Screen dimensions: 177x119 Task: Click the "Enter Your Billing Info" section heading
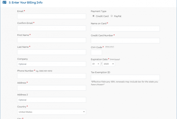(25, 2)
